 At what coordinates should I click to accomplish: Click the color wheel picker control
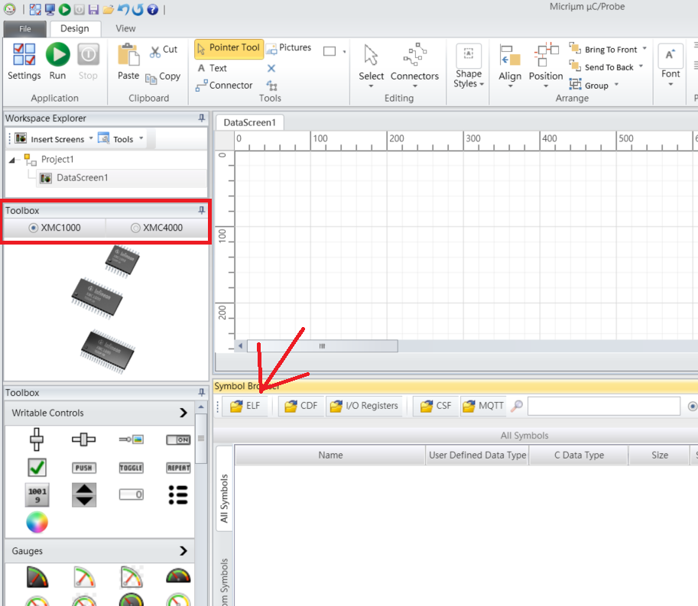[37, 522]
